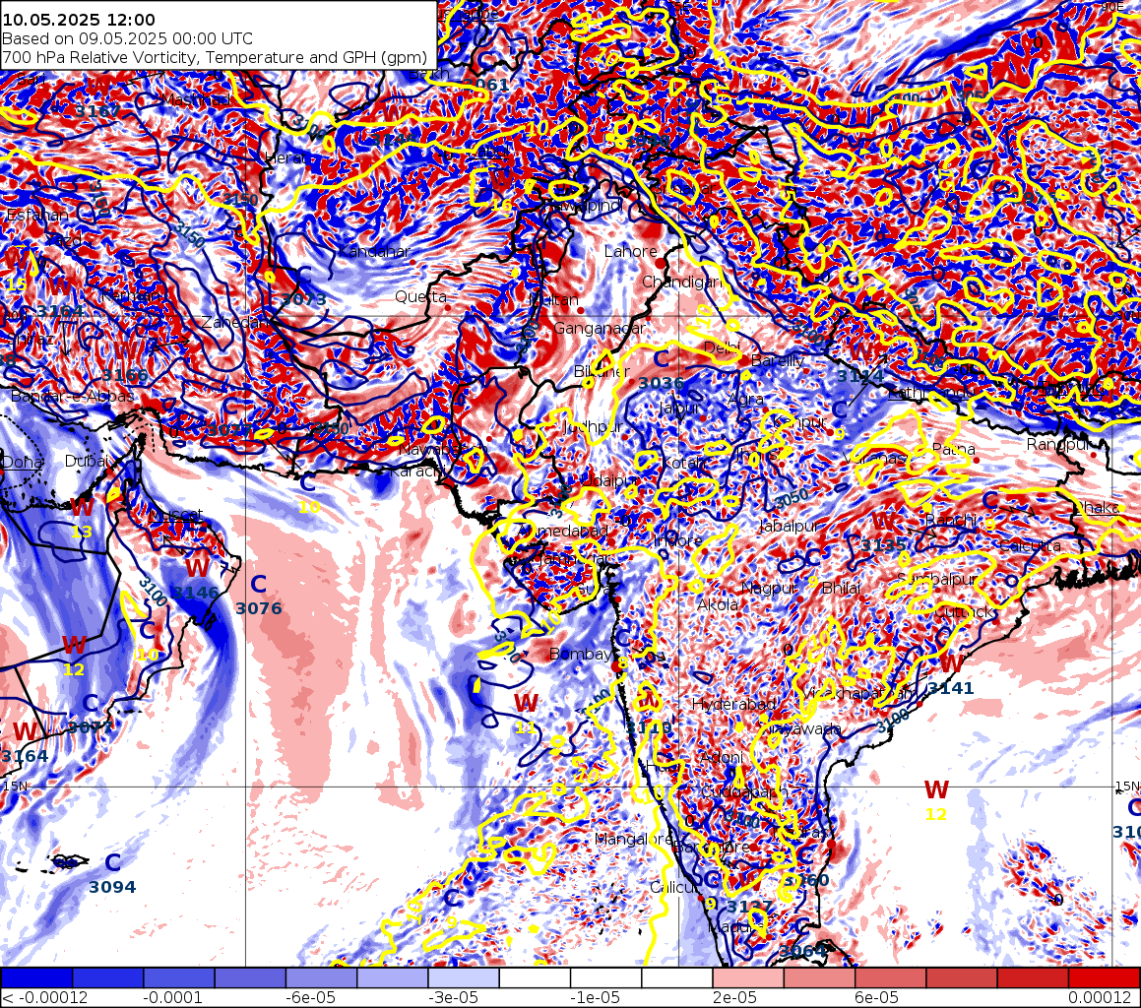This screenshot has width=1141, height=1008.
Task: Click the 'Bandar-e-Abbas' city label
Action: pyautogui.click(x=72, y=396)
